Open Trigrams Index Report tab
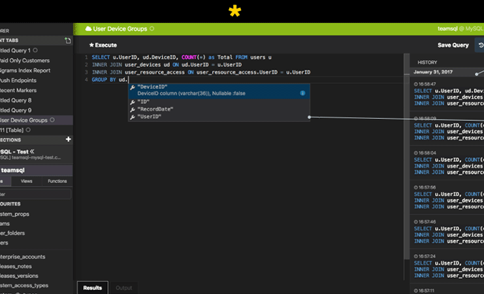 36,71
